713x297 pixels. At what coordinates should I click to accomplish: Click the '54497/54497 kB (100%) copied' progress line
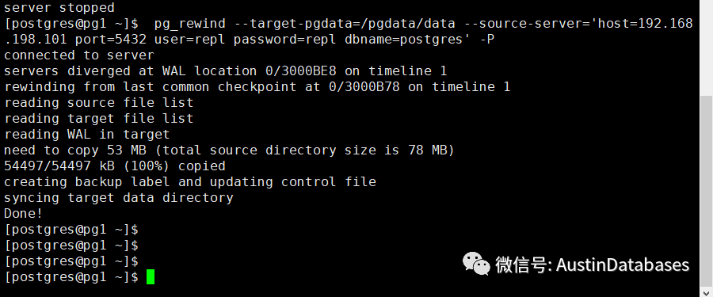(x=115, y=166)
